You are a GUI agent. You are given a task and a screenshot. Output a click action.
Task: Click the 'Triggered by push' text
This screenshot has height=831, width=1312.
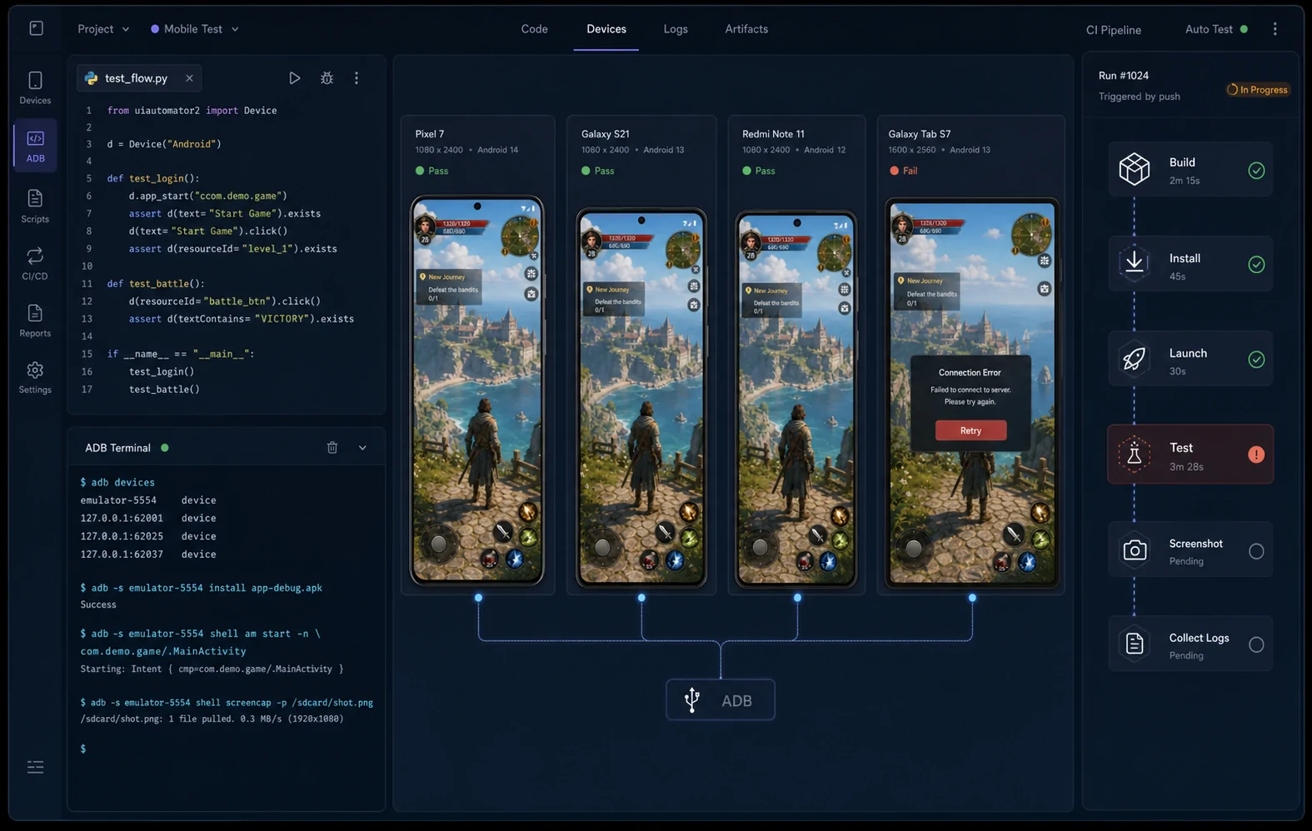click(x=1139, y=97)
